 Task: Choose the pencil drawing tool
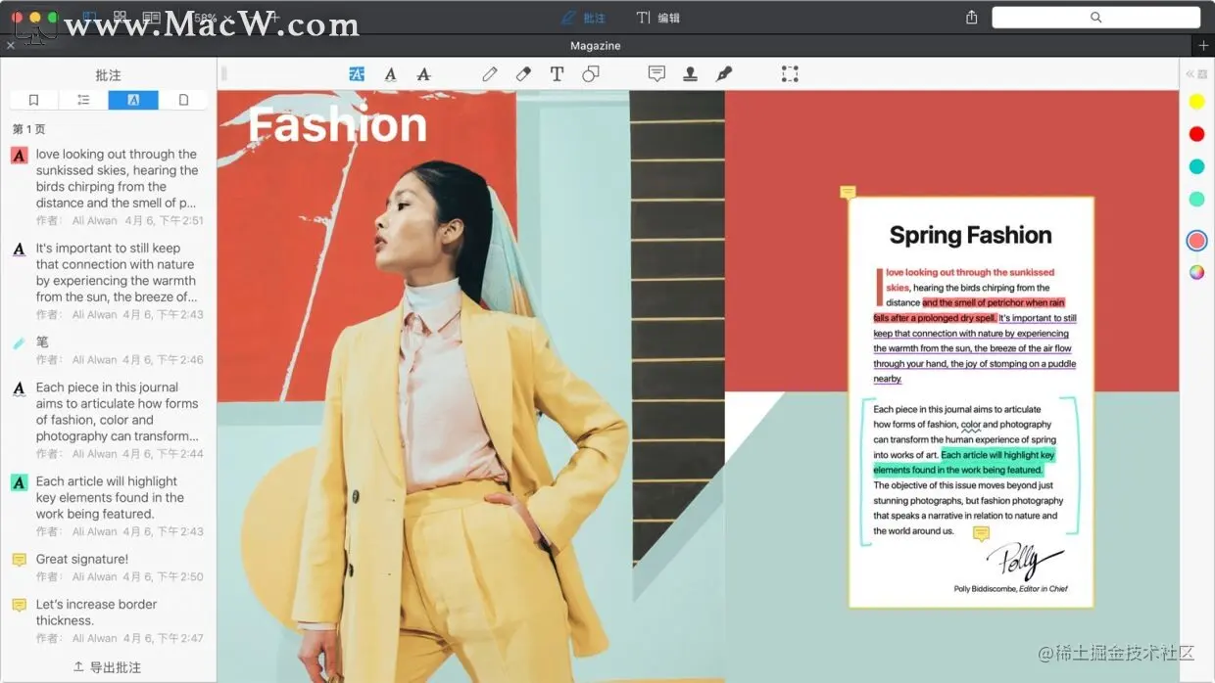tap(490, 74)
